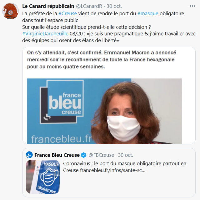Image resolution: width=200 pixels, height=200 pixels.
Task: Click the francebleu.fr text in the image
Action: point(62,139)
